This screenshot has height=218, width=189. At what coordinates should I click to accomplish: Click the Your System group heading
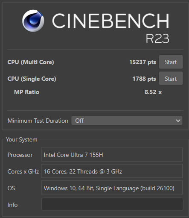[22, 139]
